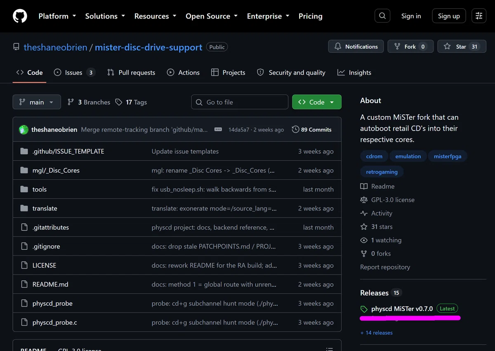Click the GitHub logo icon
The image size is (495, 351).
click(20, 16)
